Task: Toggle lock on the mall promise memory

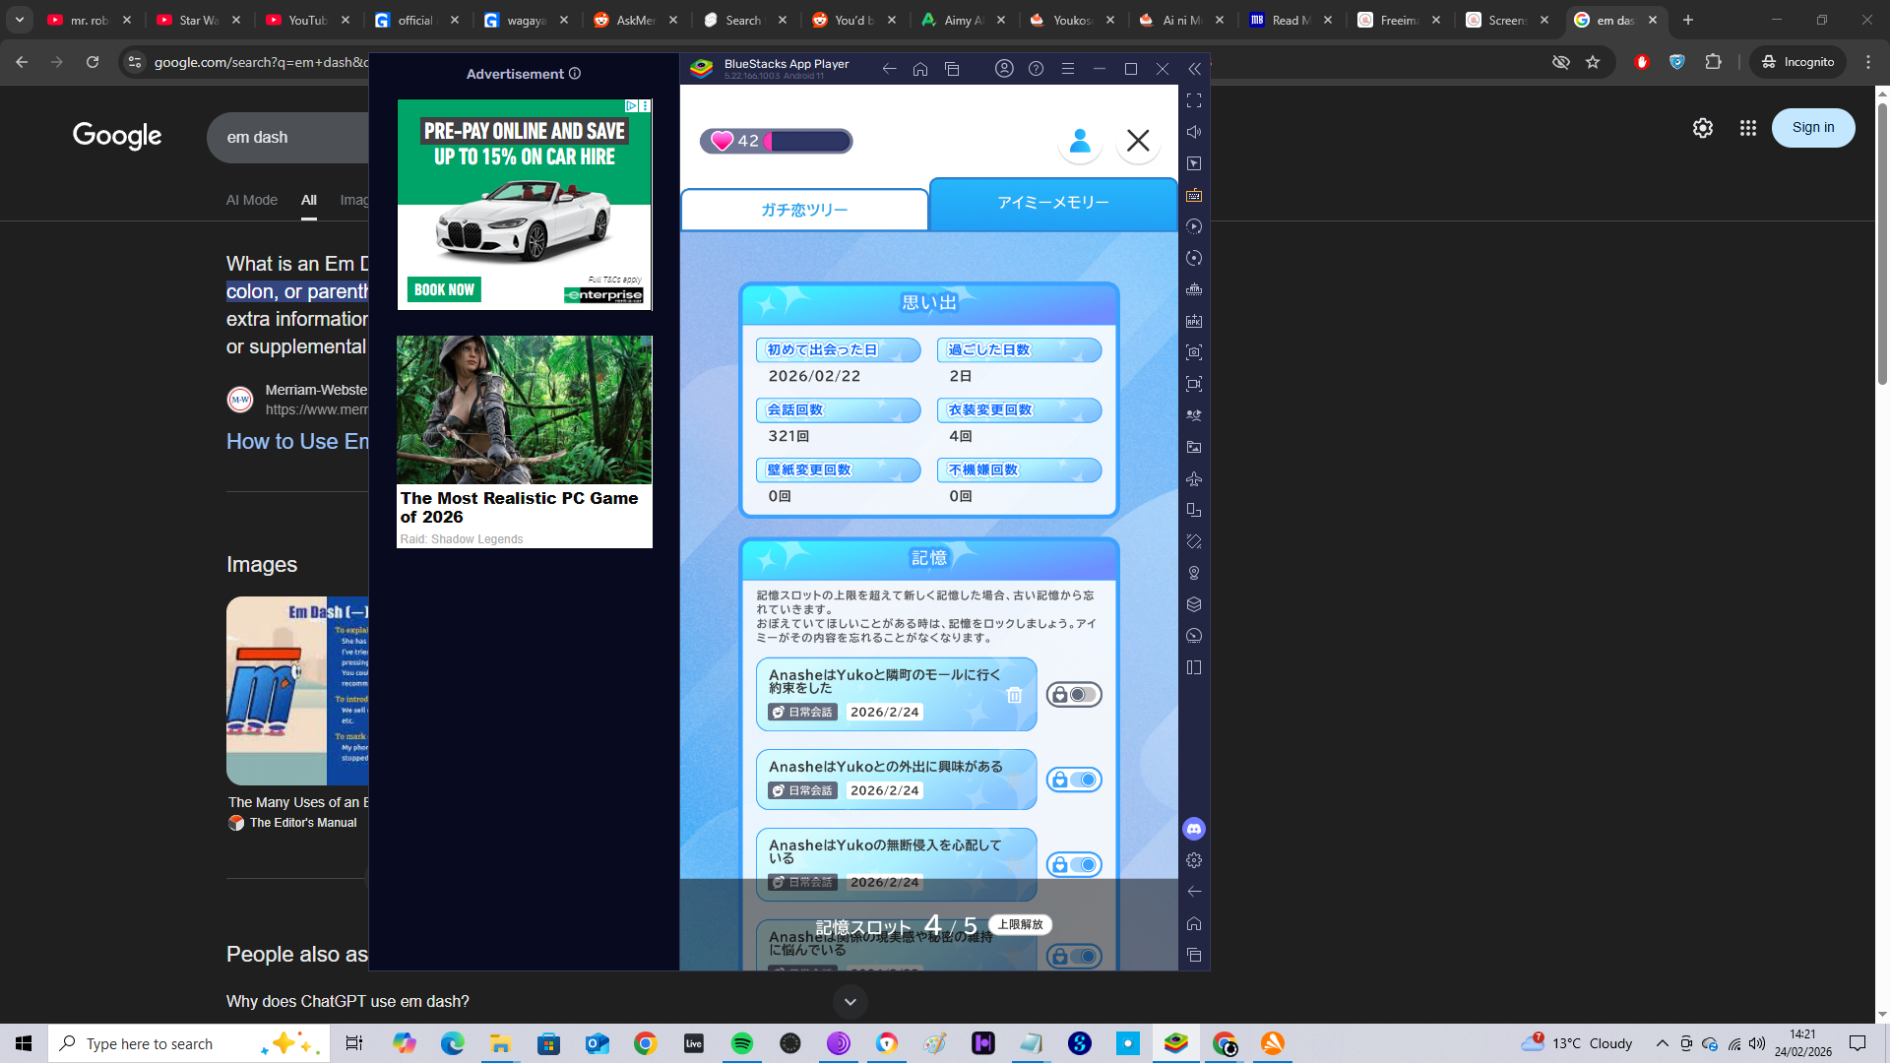Action: pyautogui.click(x=1073, y=695)
